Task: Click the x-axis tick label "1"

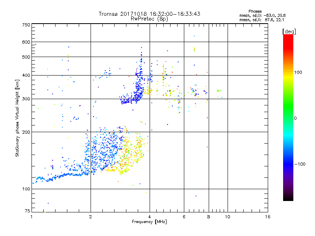Action: (x=31, y=217)
